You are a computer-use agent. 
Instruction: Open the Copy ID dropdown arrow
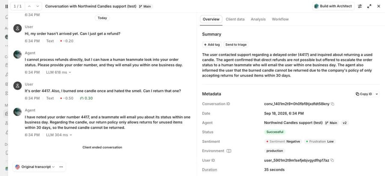coord(376,94)
